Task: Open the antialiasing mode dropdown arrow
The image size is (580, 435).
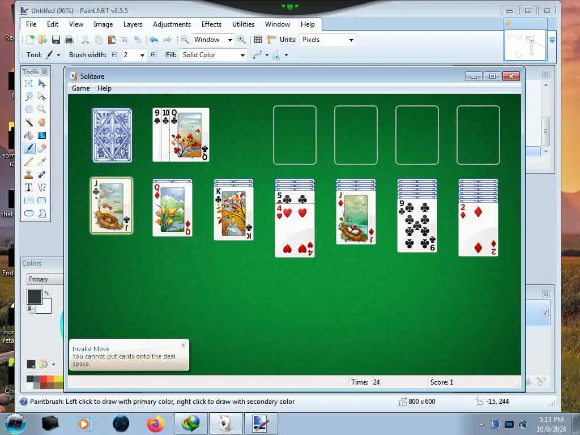Action: [267, 55]
